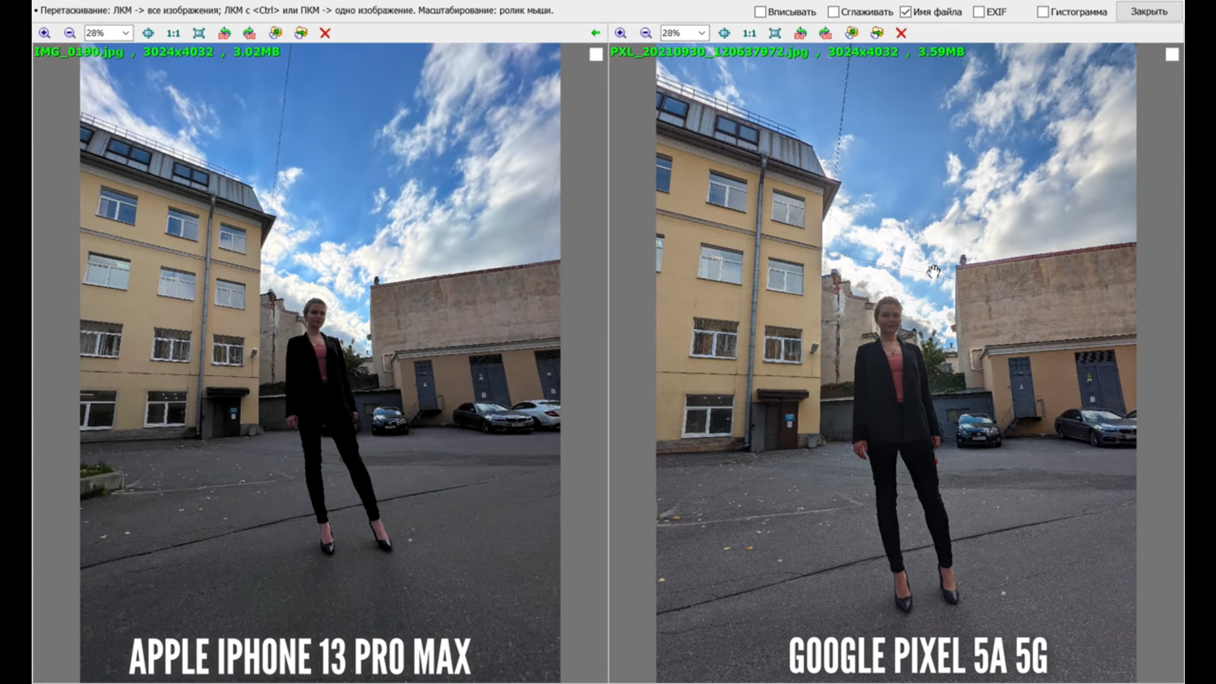Open the right 28% zoom dropdown
This screenshot has width=1216, height=684.
click(701, 33)
